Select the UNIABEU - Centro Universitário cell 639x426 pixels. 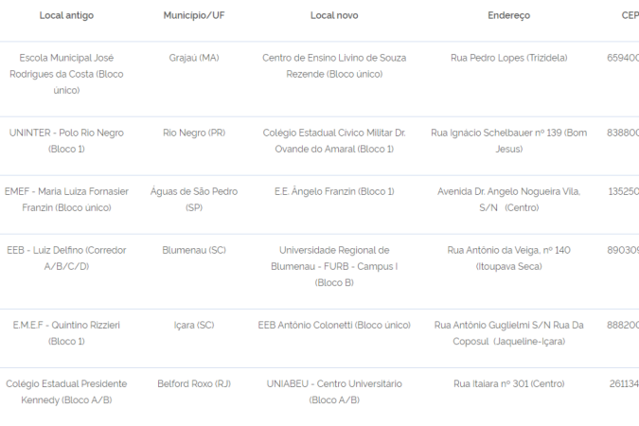tap(334, 391)
